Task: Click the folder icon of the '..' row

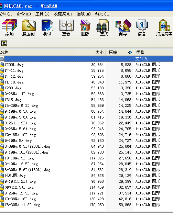Action: click(x=2, y=59)
